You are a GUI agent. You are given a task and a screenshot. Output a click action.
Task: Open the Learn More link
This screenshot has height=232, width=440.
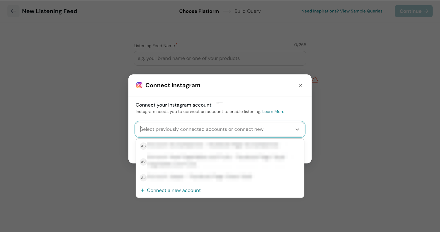[x=273, y=112]
